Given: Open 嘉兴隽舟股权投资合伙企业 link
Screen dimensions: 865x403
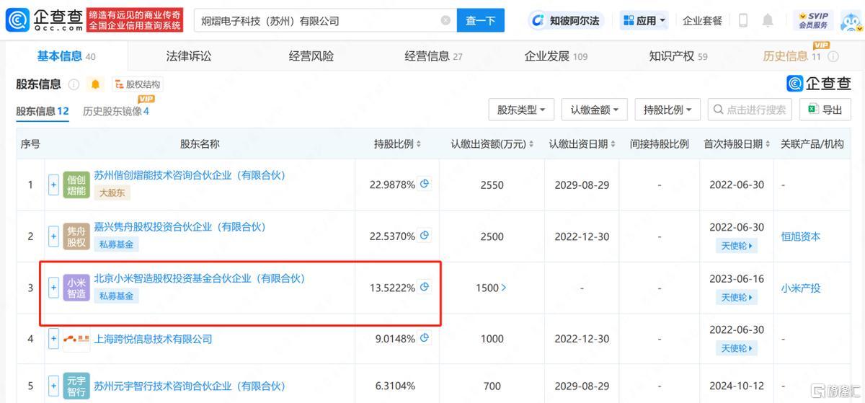Looking at the screenshot, I should pyautogui.click(x=180, y=227).
